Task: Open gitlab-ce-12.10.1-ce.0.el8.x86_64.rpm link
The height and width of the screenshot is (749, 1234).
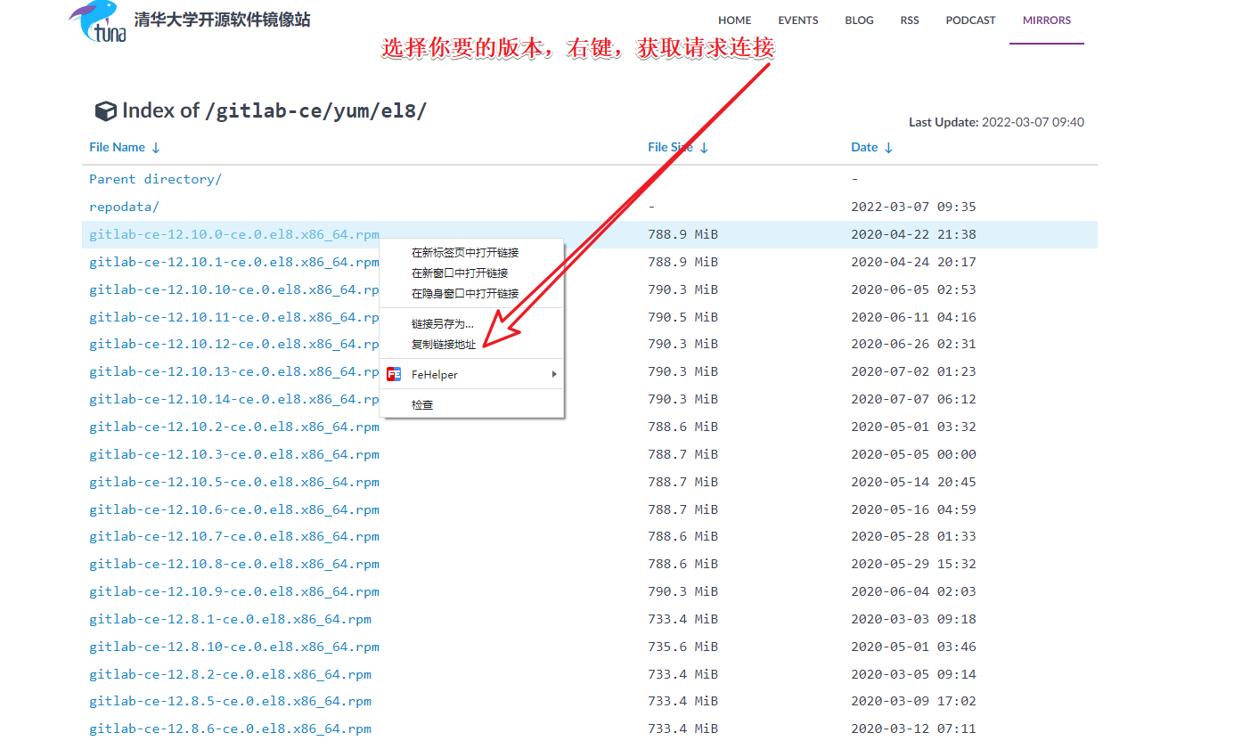Action: click(x=234, y=262)
